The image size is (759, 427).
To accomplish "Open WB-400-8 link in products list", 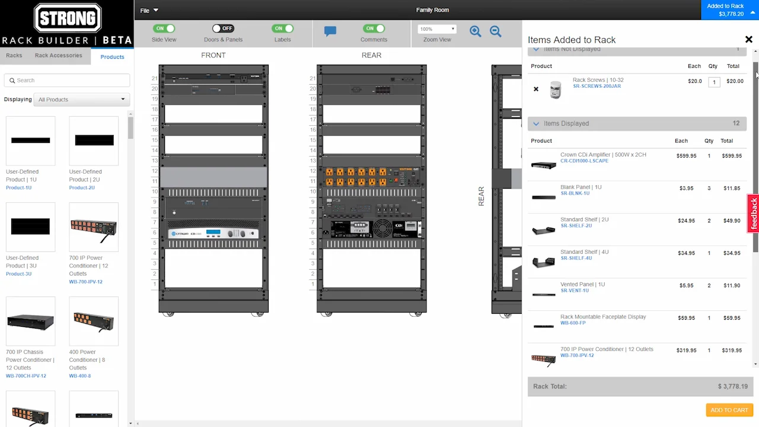I will (79, 376).
